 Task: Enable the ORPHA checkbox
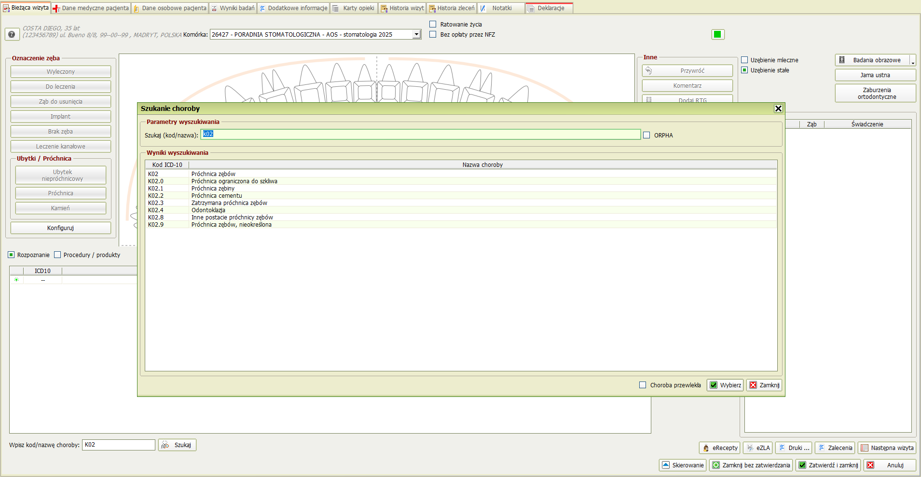click(646, 136)
